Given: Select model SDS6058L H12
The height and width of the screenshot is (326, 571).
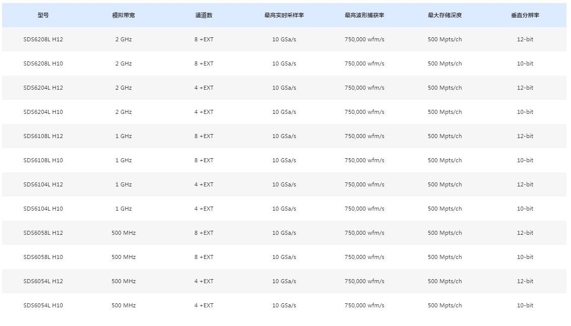Looking at the screenshot, I should [x=43, y=233].
